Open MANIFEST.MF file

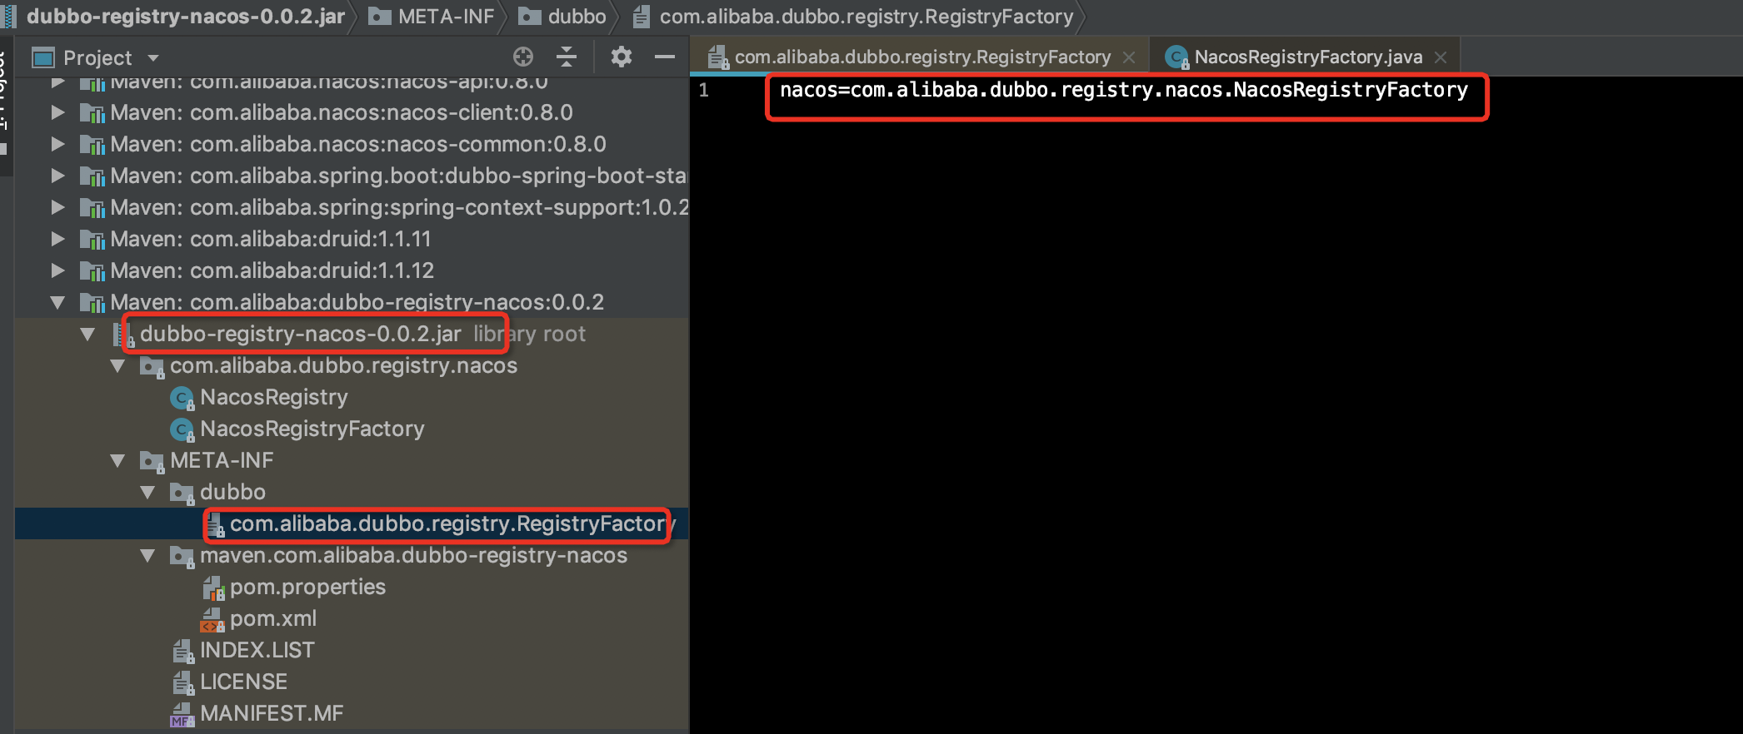[272, 713]
